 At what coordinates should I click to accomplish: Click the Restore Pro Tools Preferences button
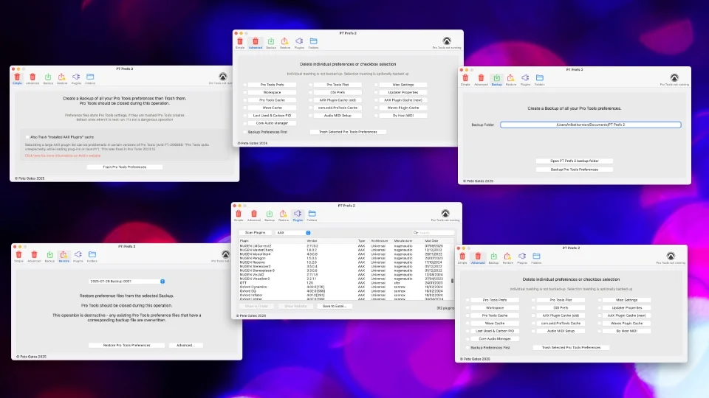point(126,345)
